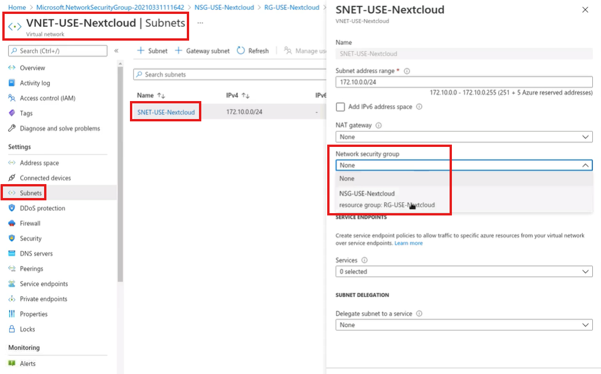Viewport: 601px width, 374px height.
Task: Click the DNS servers icon
Action: [x=12, y=254]
